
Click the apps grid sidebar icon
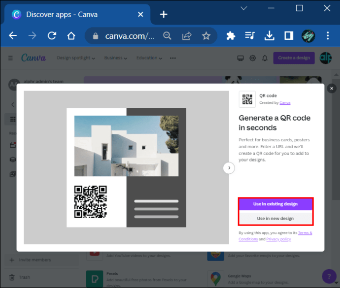[x=13, y=119]
